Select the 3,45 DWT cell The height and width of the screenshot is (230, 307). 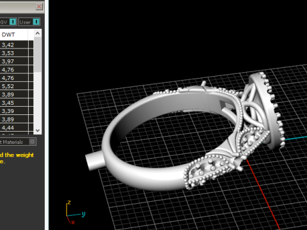[x=14, y=103]
